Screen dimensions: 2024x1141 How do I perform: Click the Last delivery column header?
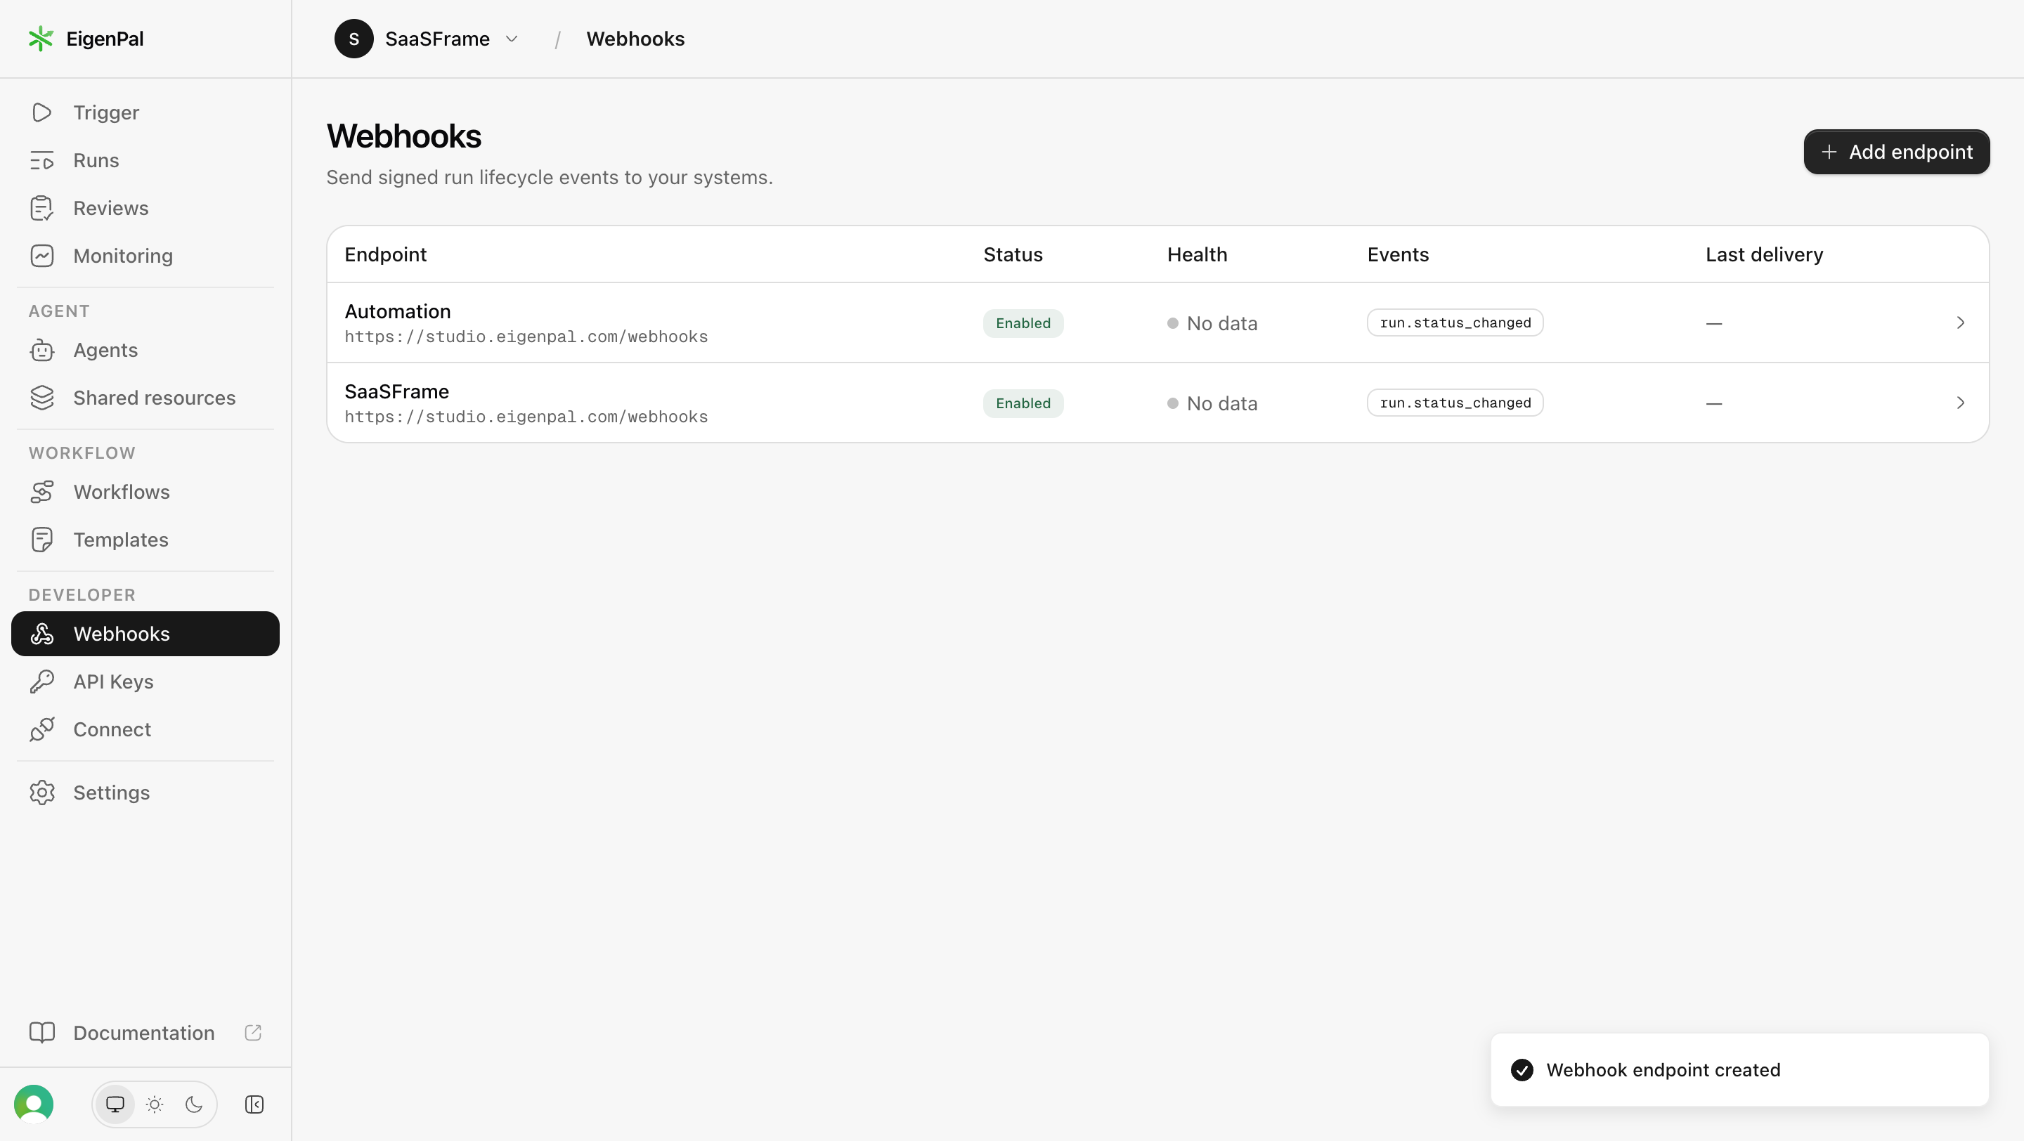pyautogui.click(x=1764, y=254)
